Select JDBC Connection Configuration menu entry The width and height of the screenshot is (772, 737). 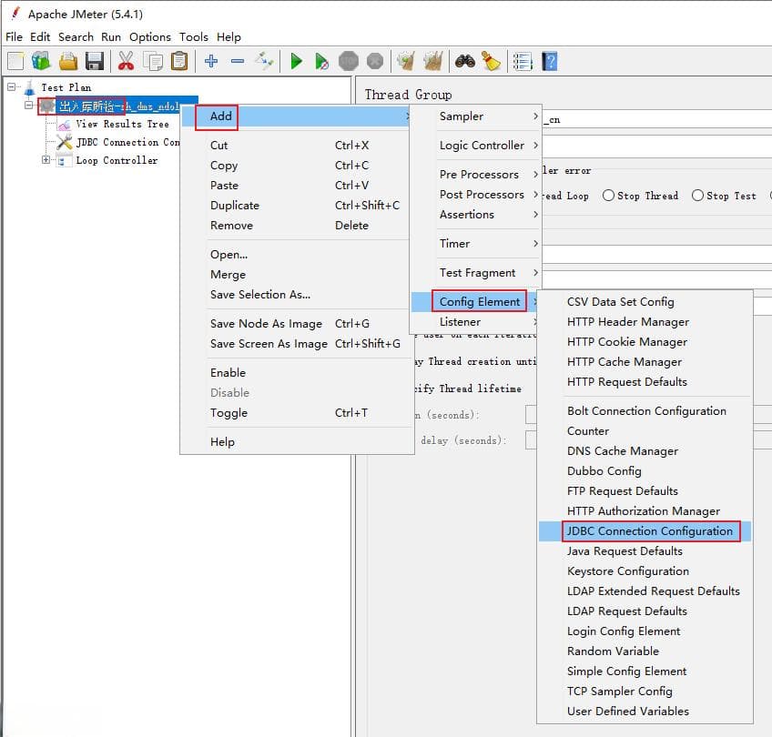coord(645,531)
